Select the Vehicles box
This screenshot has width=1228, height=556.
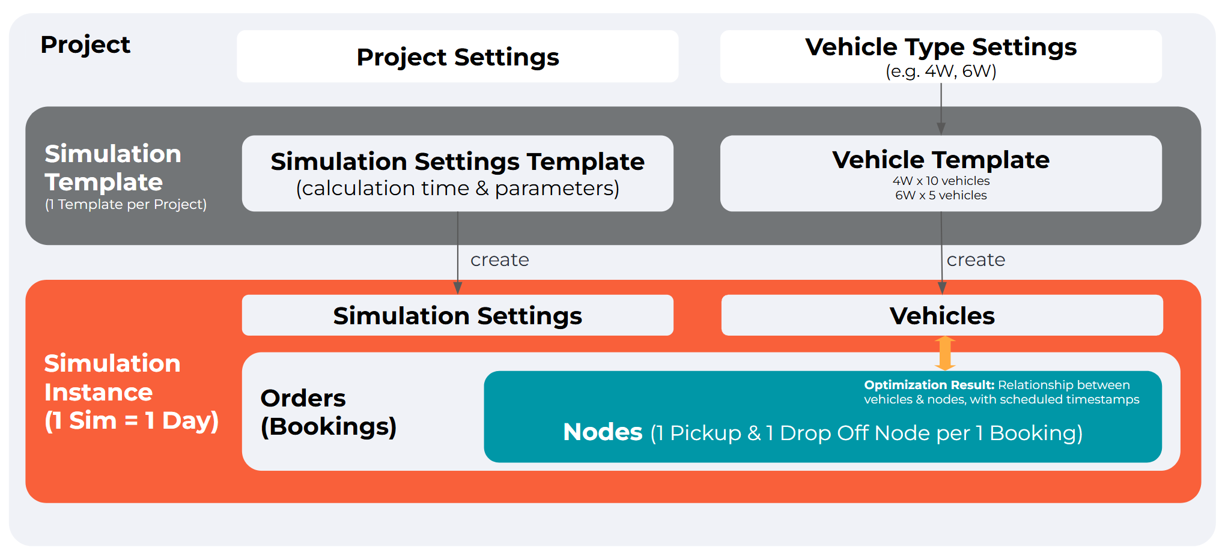coord(941,315)
